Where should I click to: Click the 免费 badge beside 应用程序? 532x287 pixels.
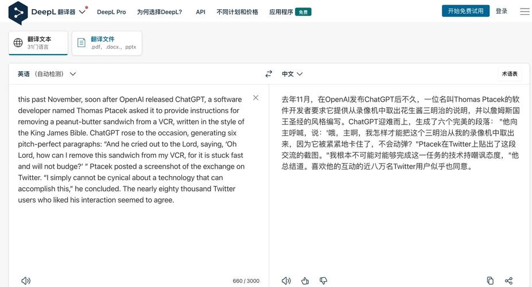point(304,12)
